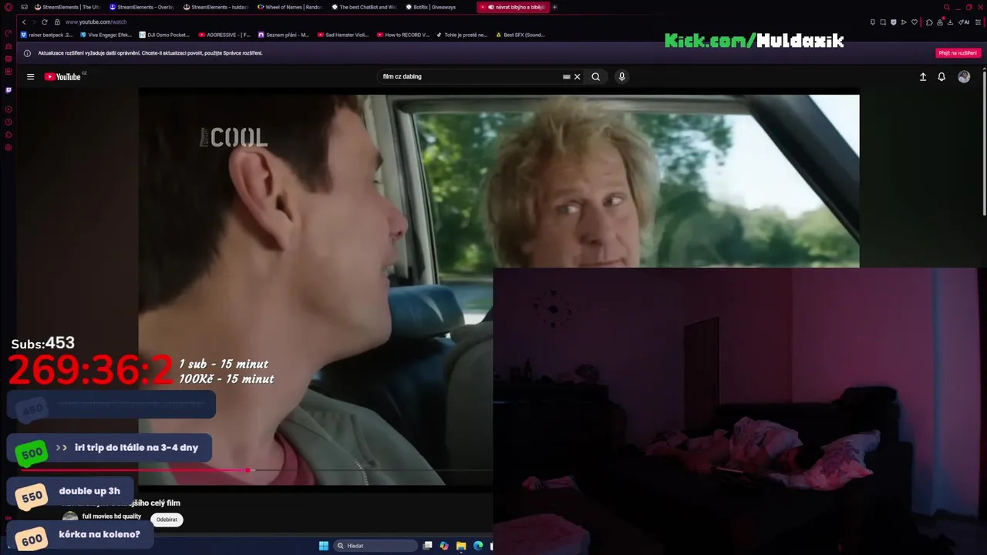Click the info icon in extension notice
The image size is (987, 555).
pyautogui.click(x=27, y=53)
